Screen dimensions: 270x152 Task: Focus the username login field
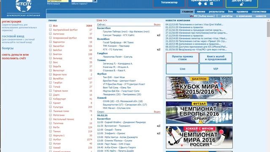click(58, 1)
